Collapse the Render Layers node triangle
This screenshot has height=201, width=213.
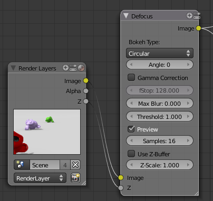(13, 68)
